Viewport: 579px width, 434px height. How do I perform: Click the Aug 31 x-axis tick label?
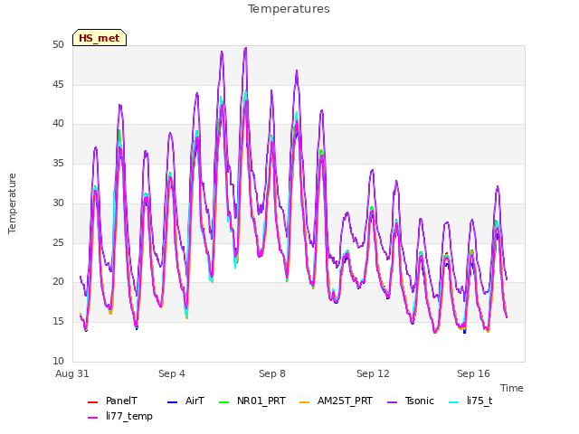(x=72, y=373)
